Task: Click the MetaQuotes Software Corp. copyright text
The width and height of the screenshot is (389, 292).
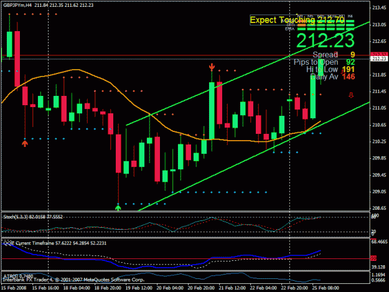Action: click(x=73, y=280)
